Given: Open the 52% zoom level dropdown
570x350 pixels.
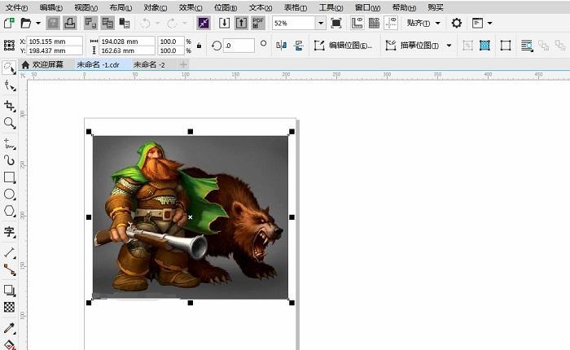Looking at the screenshot, I should [x=321, y=24].
